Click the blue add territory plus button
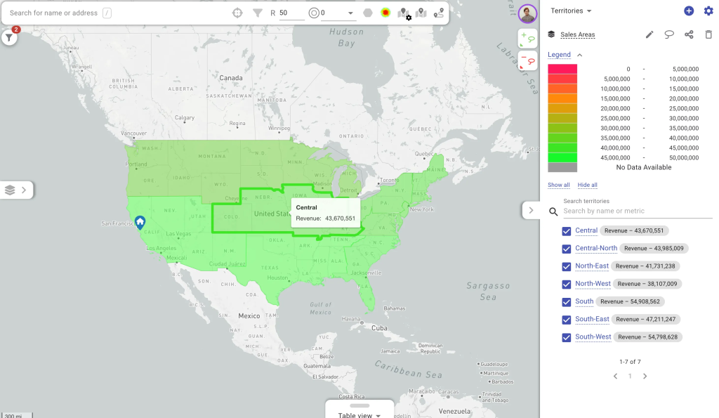Image resolution: width=719 pixels, height=418 pixels. pyautogui.click(x=689, y=11)
